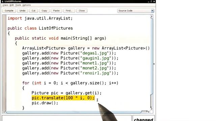Click the Copy button

44,10
